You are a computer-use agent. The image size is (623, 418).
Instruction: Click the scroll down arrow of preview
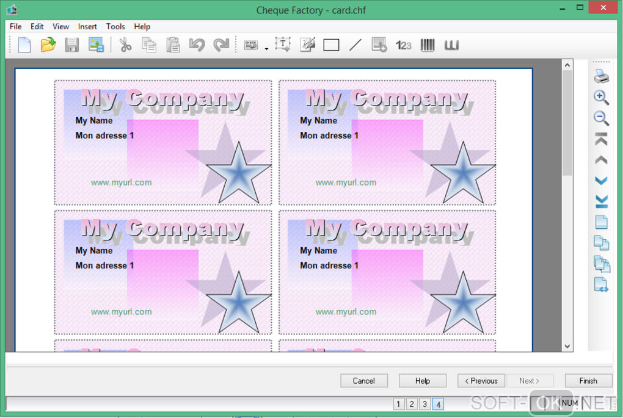click(567, 346)
